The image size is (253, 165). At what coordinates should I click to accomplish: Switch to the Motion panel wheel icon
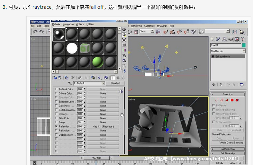pos(231,39)
